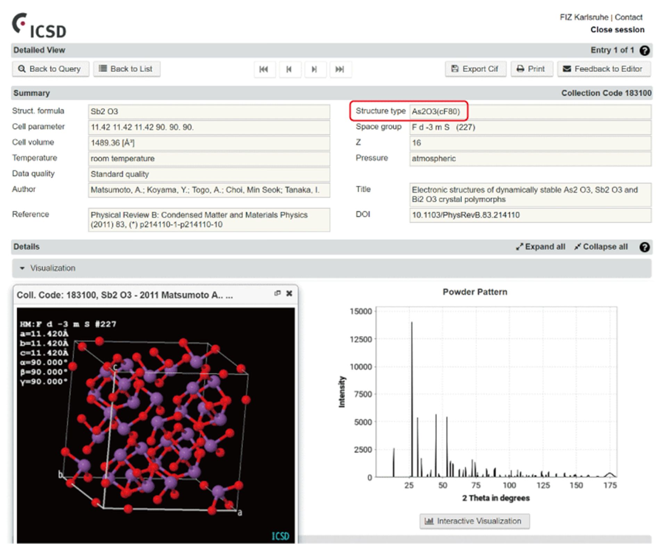
Task: Click the Powder Pattern chart
Action: pyautogui.click(x=497, y=392)
